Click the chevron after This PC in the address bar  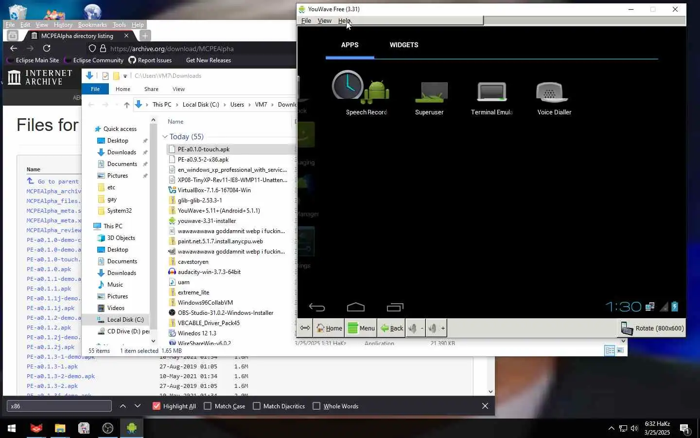pyautogui.click(x=177, y=105)
